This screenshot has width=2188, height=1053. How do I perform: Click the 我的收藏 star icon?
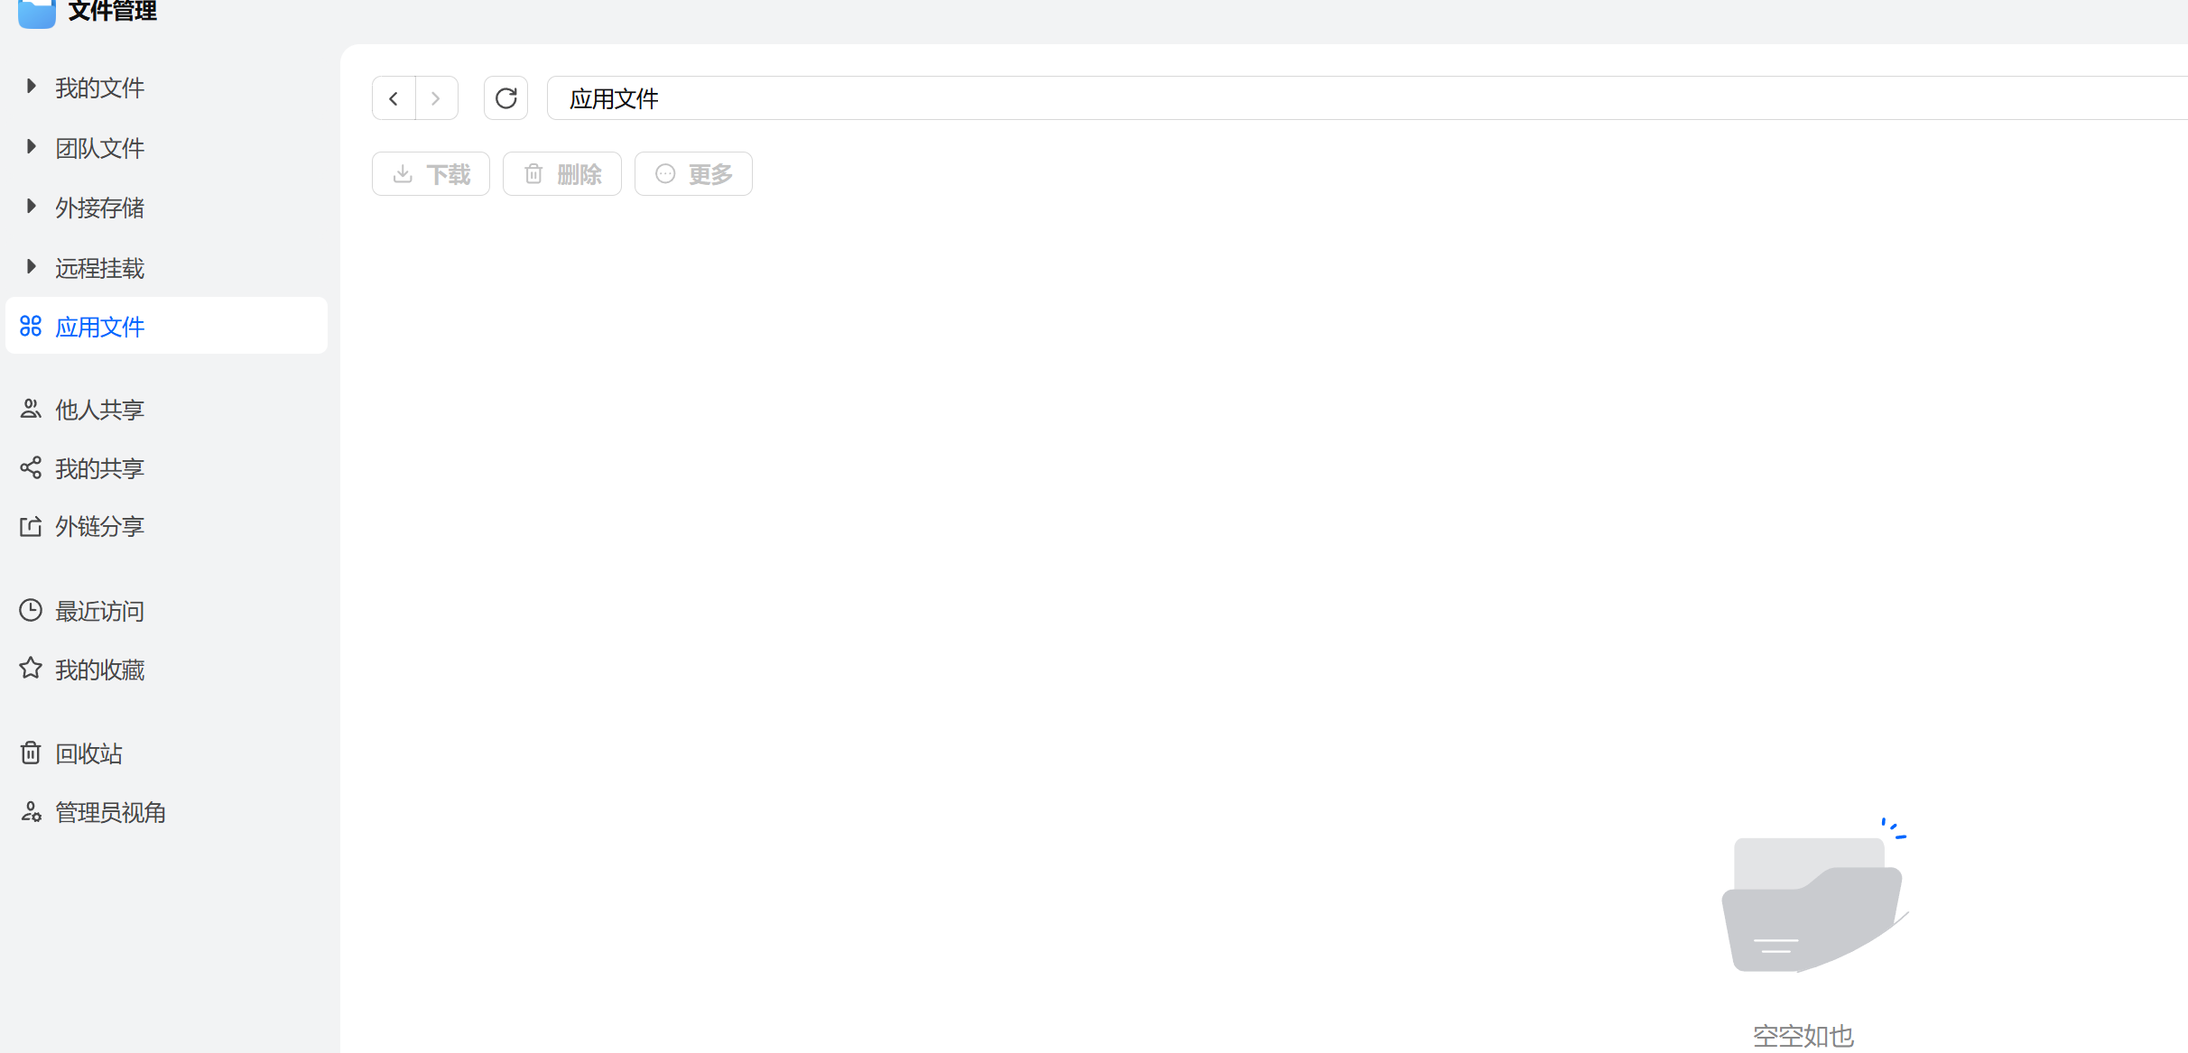click(31, 669)
